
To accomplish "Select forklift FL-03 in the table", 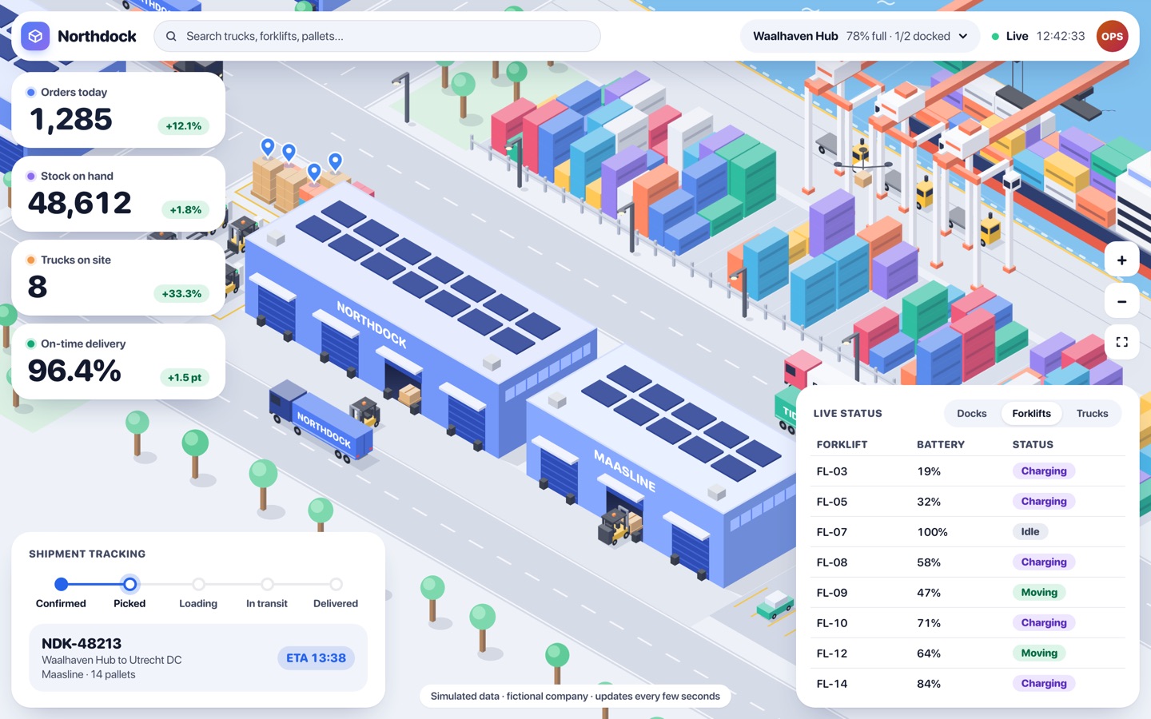I will point(968,471).
